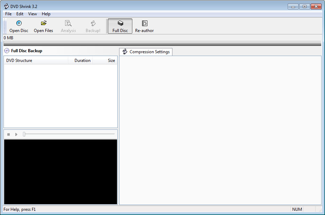This screenshot has height=215, width=325.
Task: Switch to Re-author mode
Action: tap(145, 26)
